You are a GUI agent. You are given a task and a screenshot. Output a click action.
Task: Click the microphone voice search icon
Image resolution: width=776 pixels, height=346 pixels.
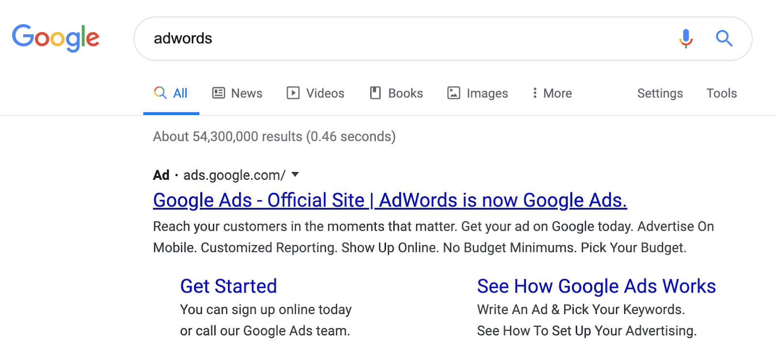(x=686, y=38)
